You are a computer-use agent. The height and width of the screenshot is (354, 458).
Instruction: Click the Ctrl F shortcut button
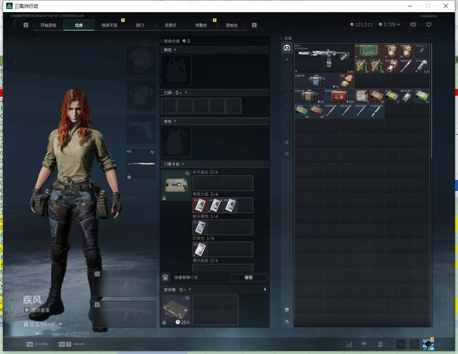tap(71, 344)
